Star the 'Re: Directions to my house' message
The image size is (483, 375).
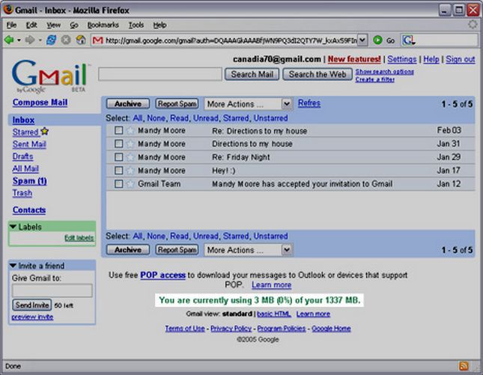pyautogui.click(x=130, y=130)
